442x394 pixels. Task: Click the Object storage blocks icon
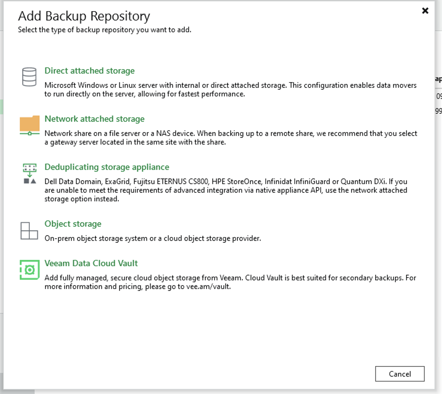29,231
